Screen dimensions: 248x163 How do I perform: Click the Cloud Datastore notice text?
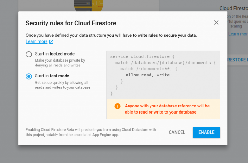(x=91, y=132)
